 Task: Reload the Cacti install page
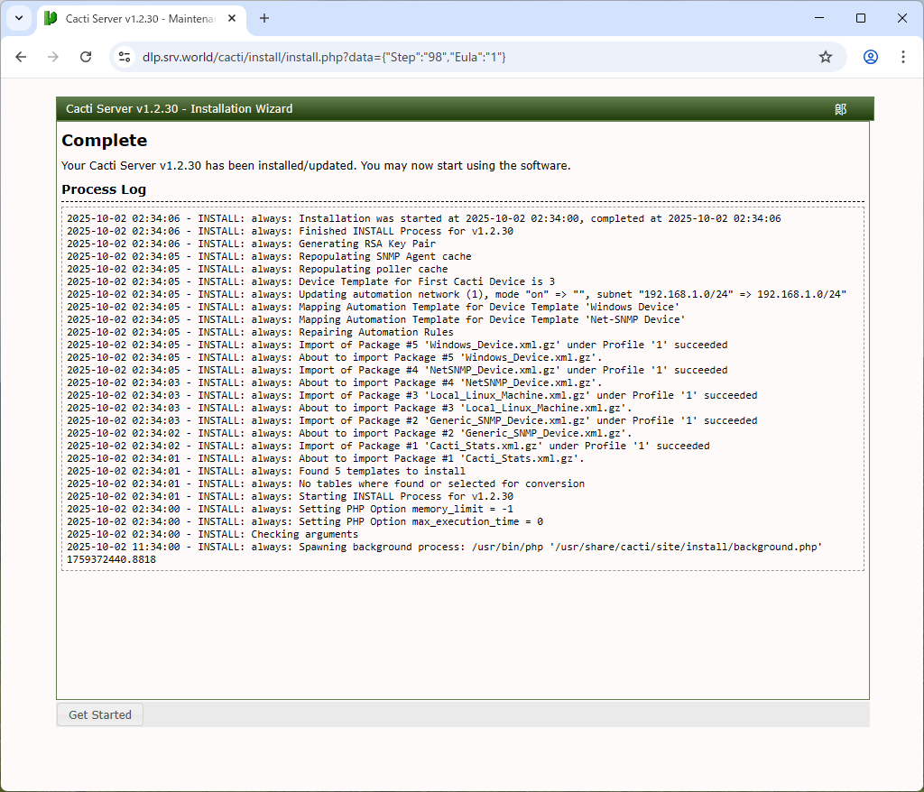pyautogui.click(x=86, y=57)
